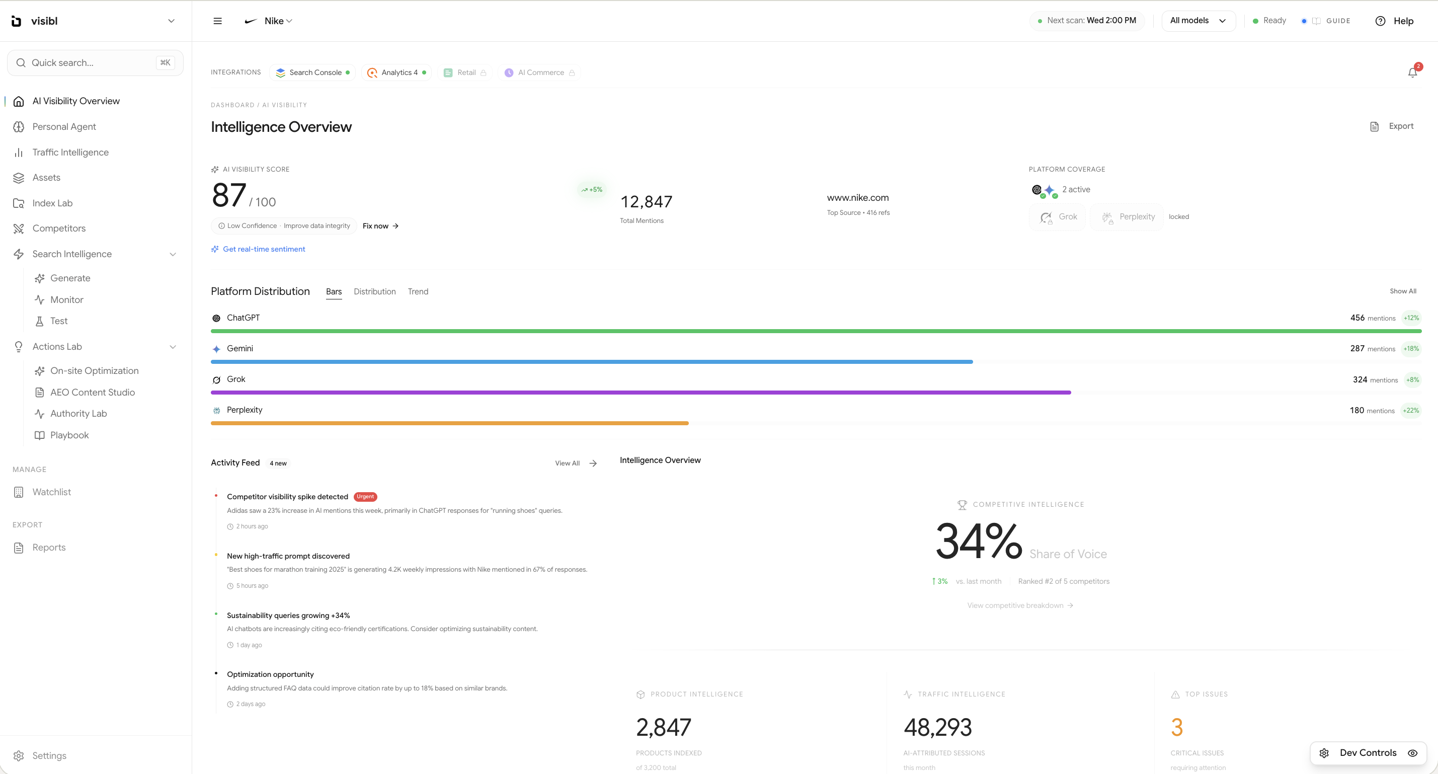Toggle visibility in Dev Controls
1438x774 pixels.
click(x=1413, y=753)
